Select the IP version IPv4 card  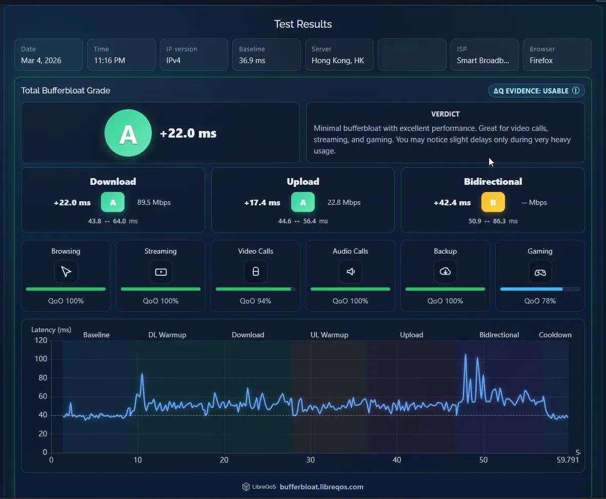click(x=194, y=54)
